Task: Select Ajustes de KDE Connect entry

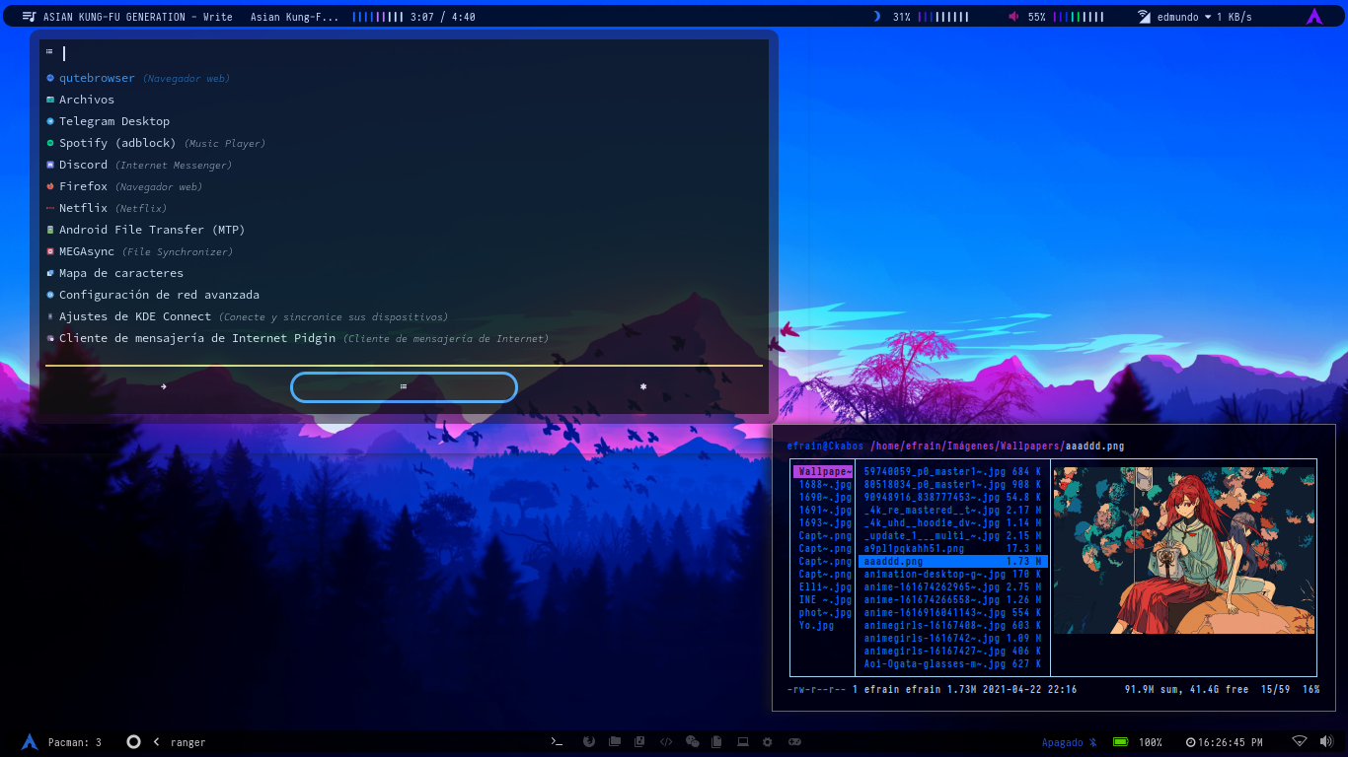Action: [x=404, y=316]
